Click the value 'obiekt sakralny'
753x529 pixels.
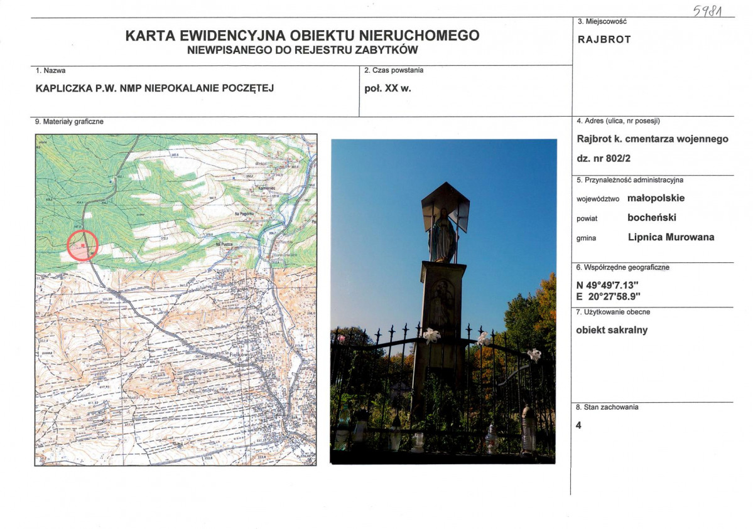click(612, 330)
